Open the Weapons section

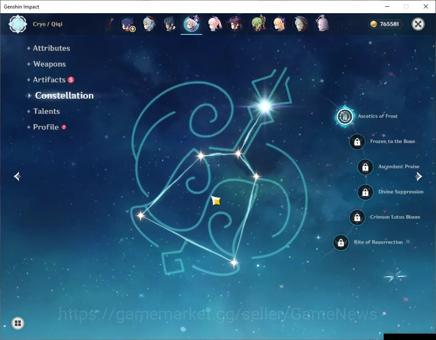(x=49, y=64)
